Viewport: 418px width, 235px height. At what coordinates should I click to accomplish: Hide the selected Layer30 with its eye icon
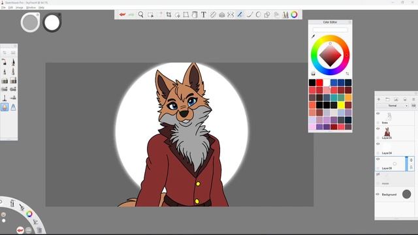click(x=378, y=159)
